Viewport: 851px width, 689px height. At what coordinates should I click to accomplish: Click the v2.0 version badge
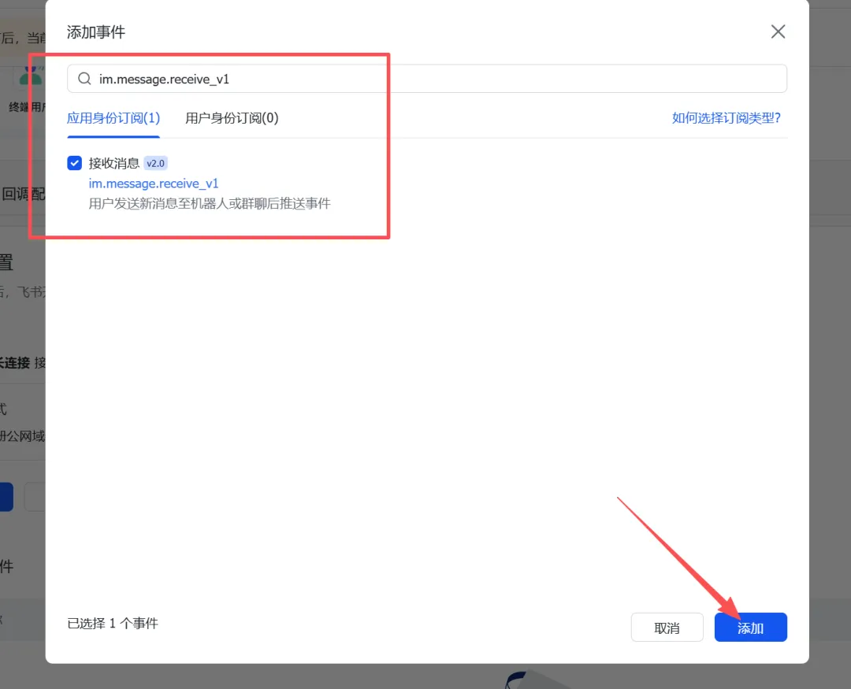point(155,163)
